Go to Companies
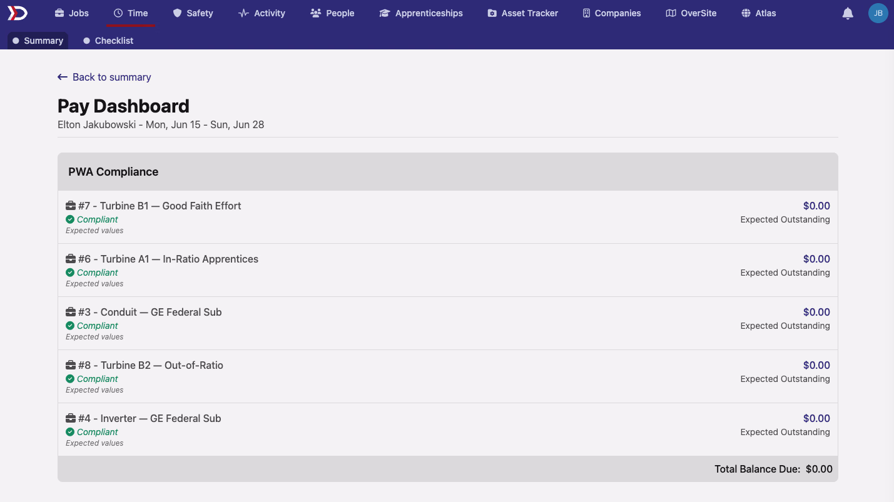The width and height of the screenshot is (894, 502). click(611, 13)
